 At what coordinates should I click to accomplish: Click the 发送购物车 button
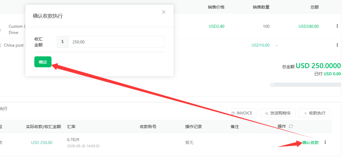278,113
